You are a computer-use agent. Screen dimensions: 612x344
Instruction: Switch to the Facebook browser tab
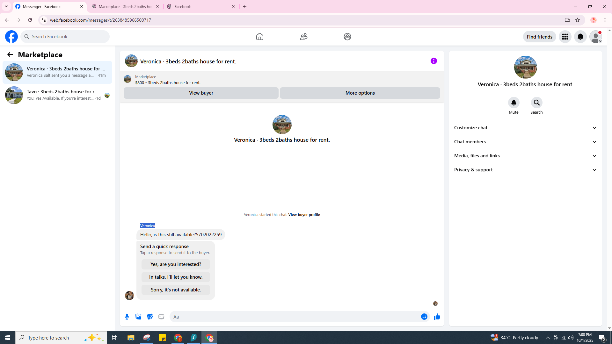(201, 6)
